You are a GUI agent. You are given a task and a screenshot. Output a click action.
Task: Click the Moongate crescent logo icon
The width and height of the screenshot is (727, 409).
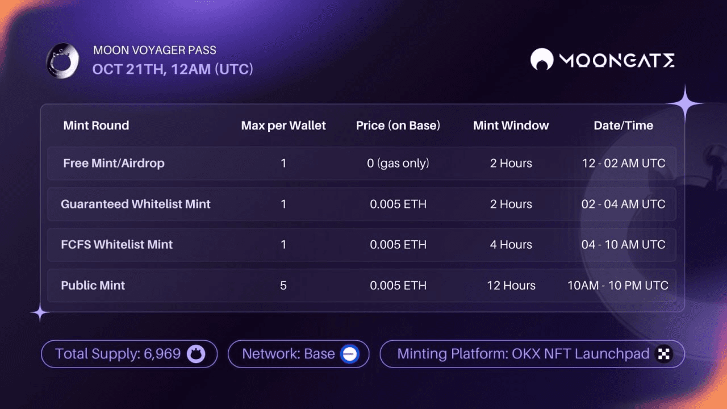coord(541,60)
